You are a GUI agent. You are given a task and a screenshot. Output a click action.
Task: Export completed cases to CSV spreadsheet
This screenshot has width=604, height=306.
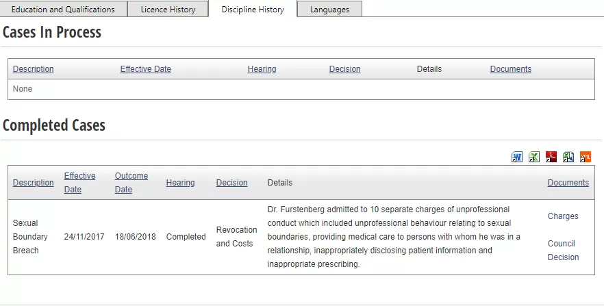tap(568, 157)
